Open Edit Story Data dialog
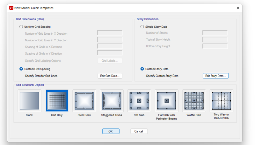 [216, 76]
